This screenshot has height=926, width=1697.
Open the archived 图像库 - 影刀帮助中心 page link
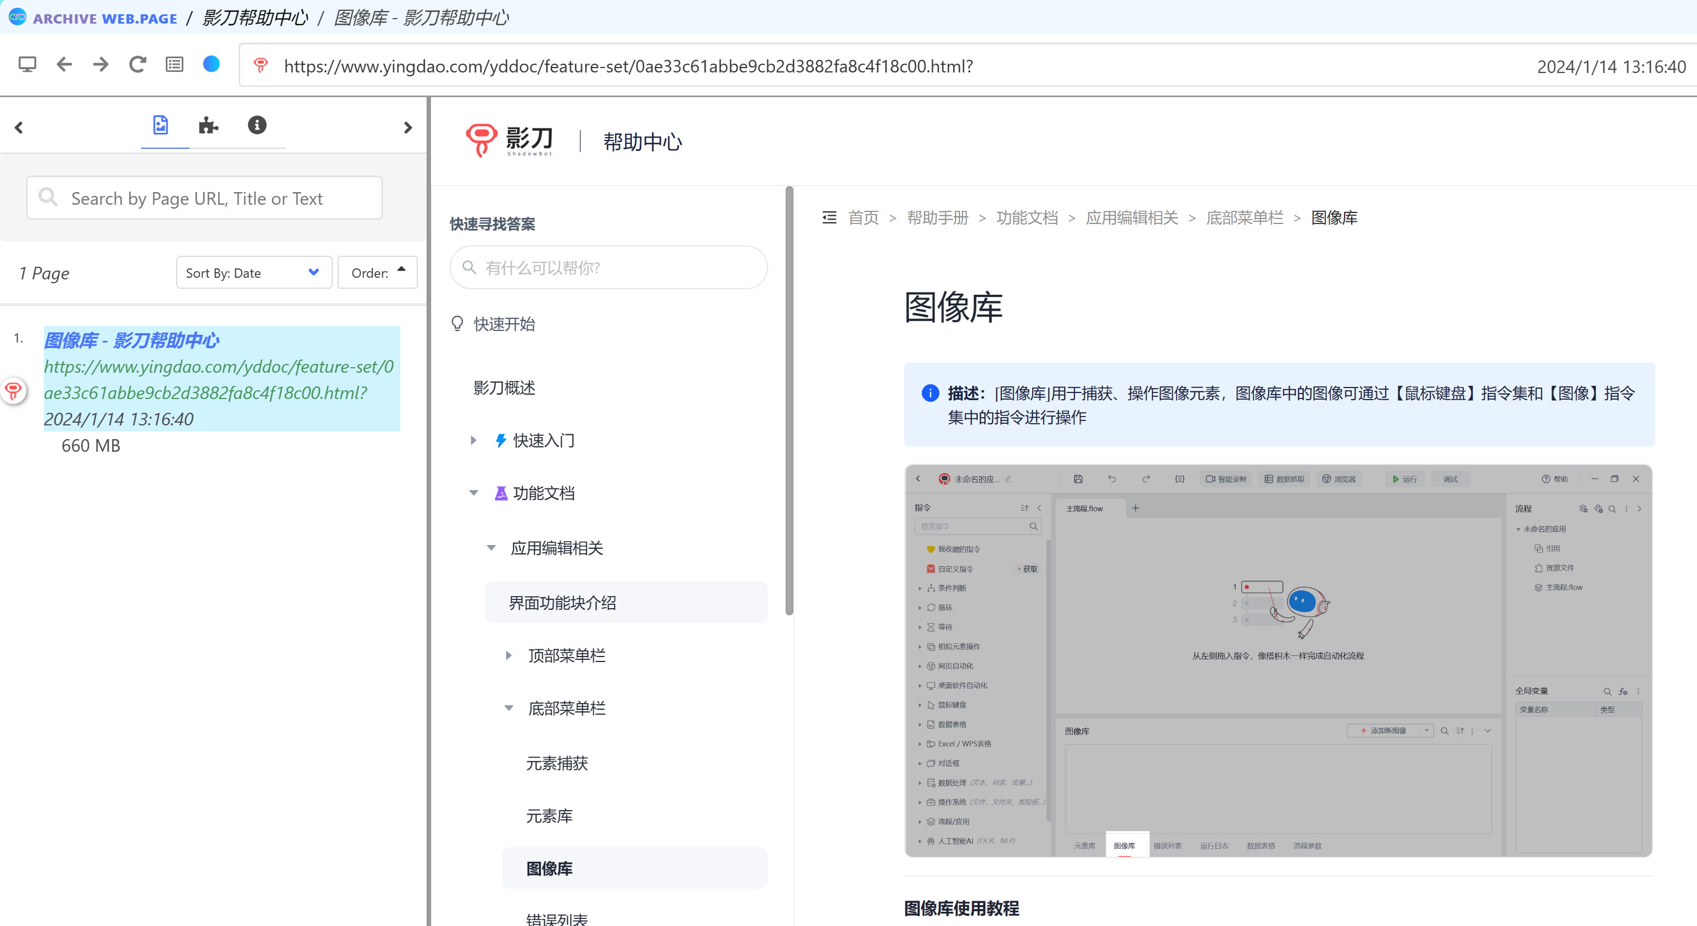[x=132, y=340]
